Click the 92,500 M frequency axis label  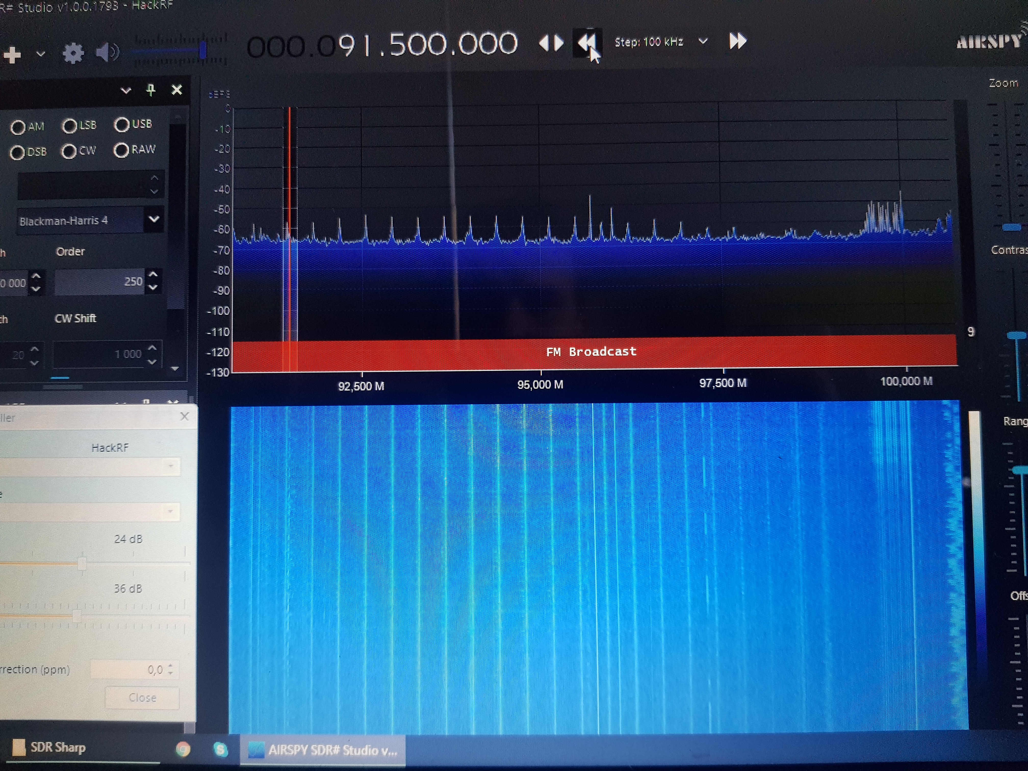click(x=361, y=387)
